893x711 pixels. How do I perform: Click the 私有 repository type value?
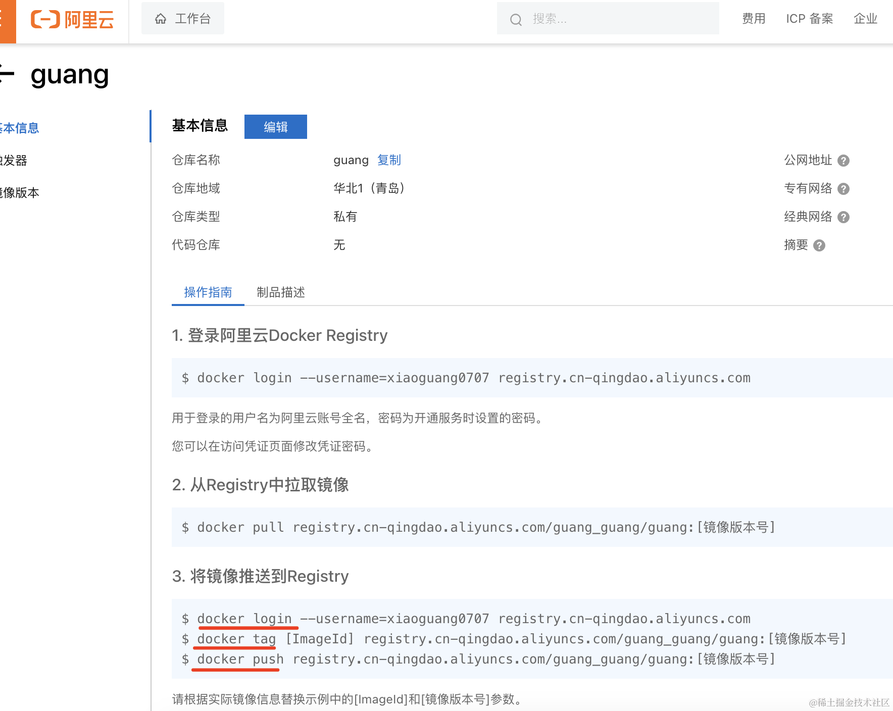[x=345, y=217]
